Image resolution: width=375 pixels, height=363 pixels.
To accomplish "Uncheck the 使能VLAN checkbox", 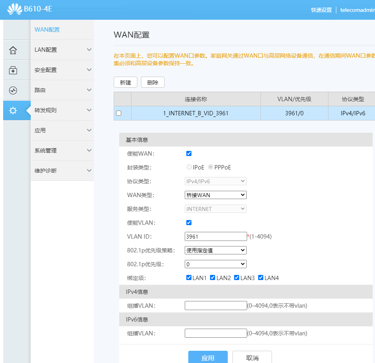I will (x=189, y=222).
